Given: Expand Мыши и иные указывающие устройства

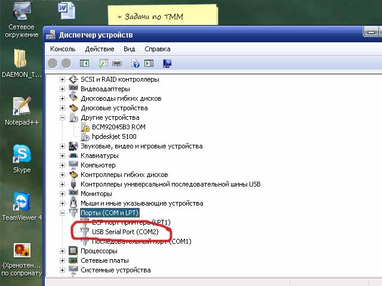Looking at the screenshot, I should (62, 203).
